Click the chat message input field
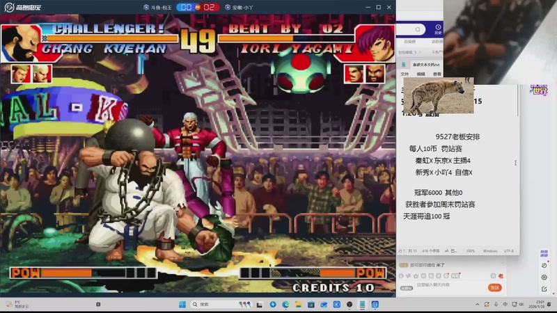The width and height of the screenshot is (557, 313). click(x=449, y=285)
